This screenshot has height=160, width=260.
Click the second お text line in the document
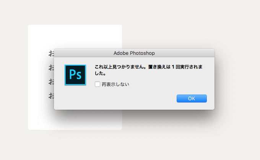[51, 67]
